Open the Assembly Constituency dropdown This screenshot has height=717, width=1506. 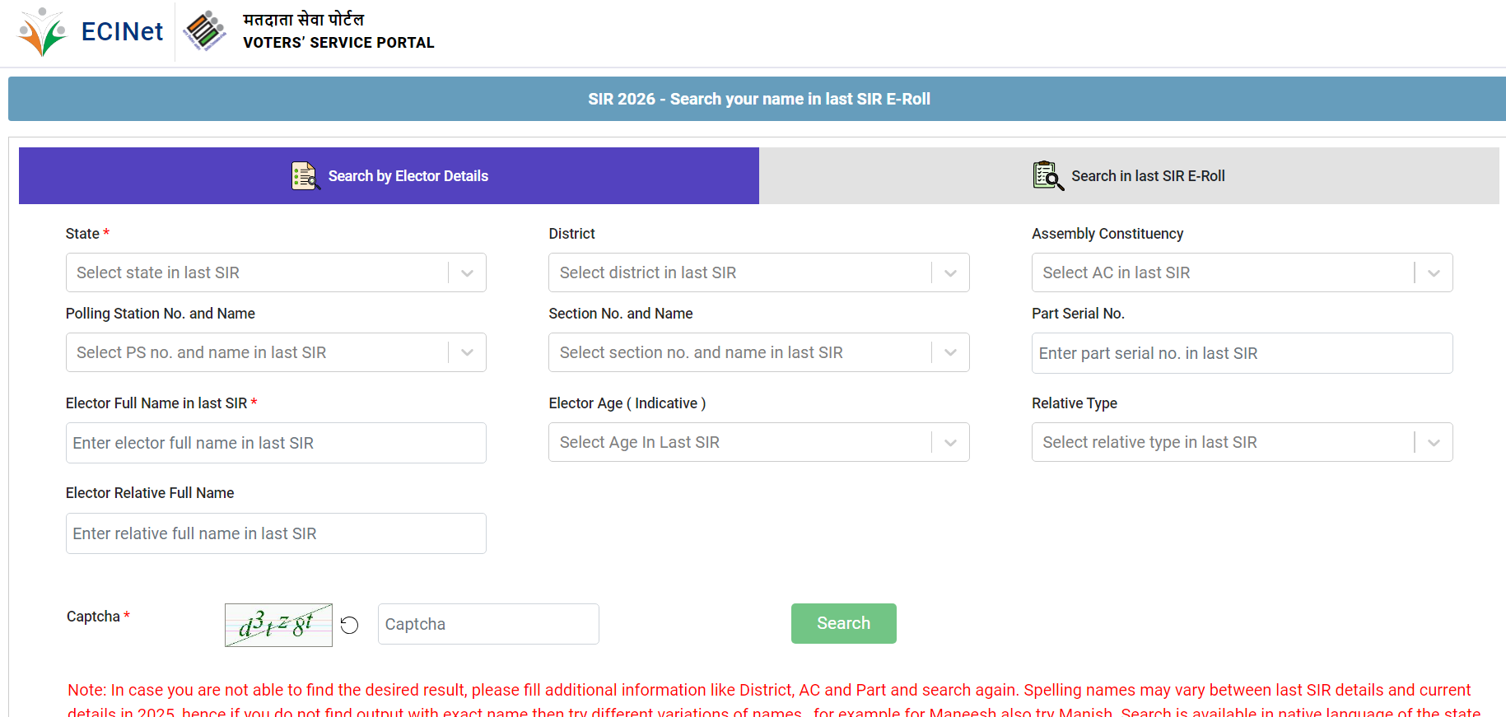(1242, 272)
